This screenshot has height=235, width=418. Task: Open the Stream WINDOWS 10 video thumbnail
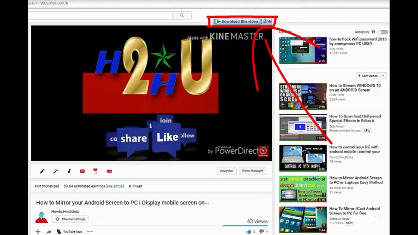pyautogui.click(x=303, y=97)
